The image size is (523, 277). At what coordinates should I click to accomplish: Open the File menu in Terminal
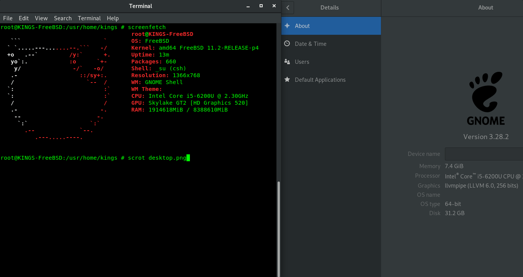click(8, 18)
